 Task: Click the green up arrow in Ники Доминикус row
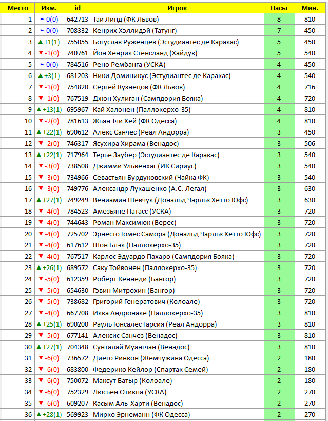40,75
